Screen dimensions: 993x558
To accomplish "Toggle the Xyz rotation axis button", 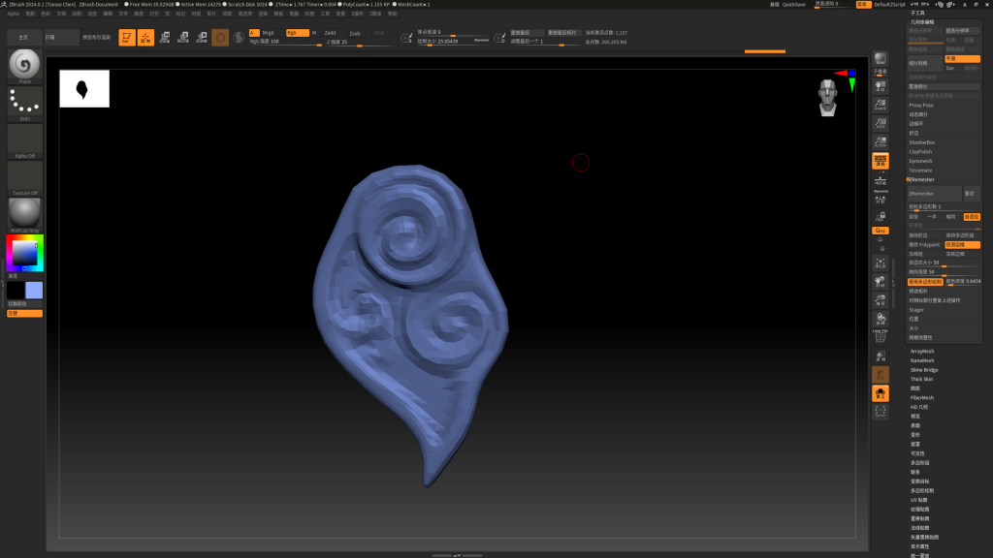I will (881, 231).
